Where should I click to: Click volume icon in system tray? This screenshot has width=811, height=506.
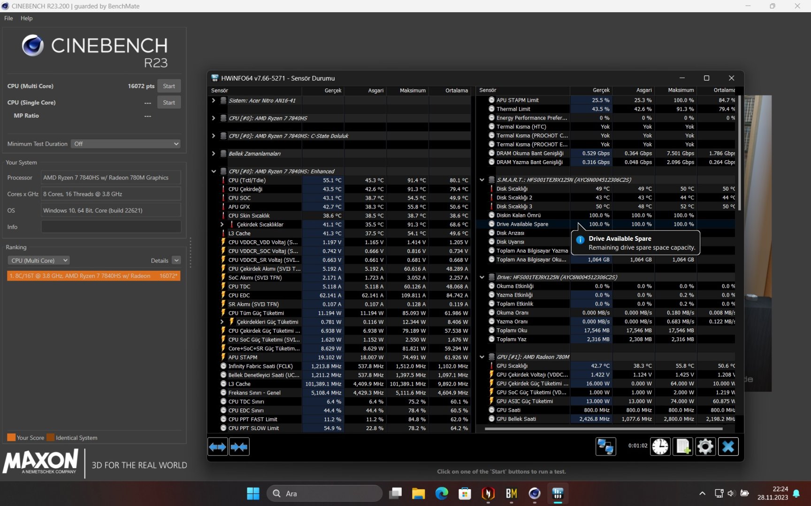coord(731,493)
